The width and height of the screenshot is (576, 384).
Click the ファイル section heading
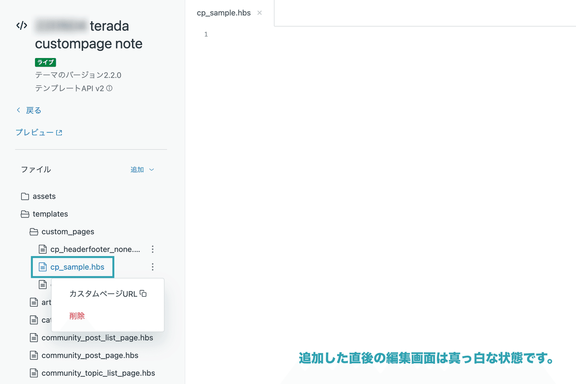tap(36, 169)
